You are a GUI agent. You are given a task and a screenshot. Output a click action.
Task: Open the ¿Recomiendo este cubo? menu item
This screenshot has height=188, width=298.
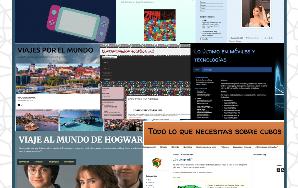267,147
